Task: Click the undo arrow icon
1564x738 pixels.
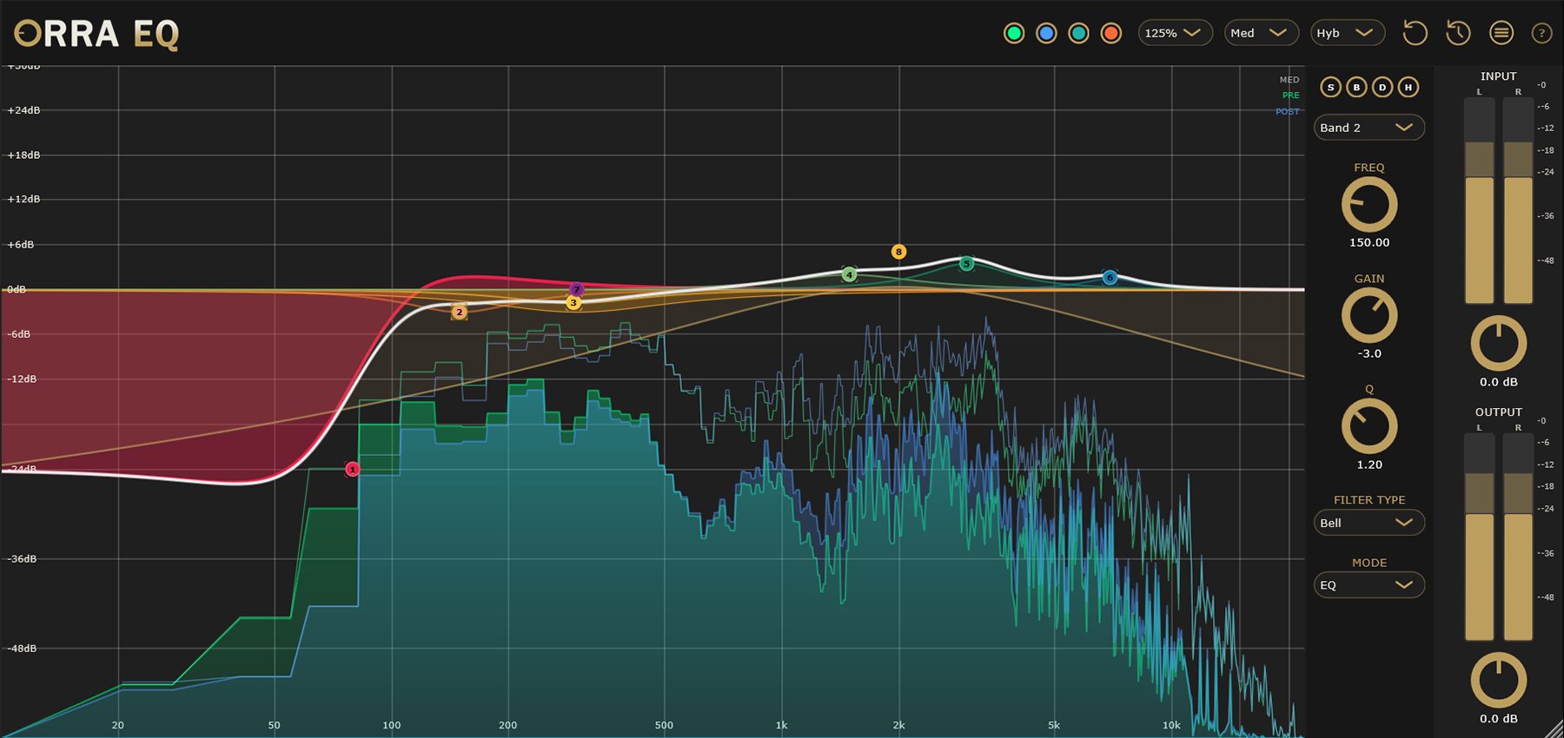Action: pyautogui.click(x=1415, y=33)
